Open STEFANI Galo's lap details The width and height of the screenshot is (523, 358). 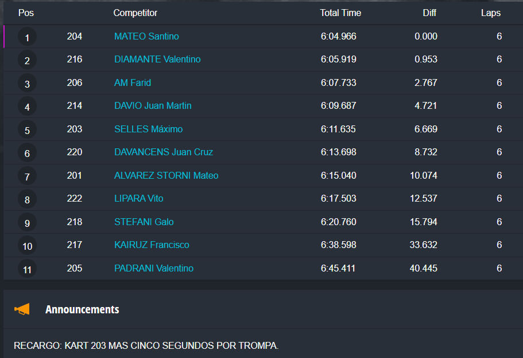(144, 222)
